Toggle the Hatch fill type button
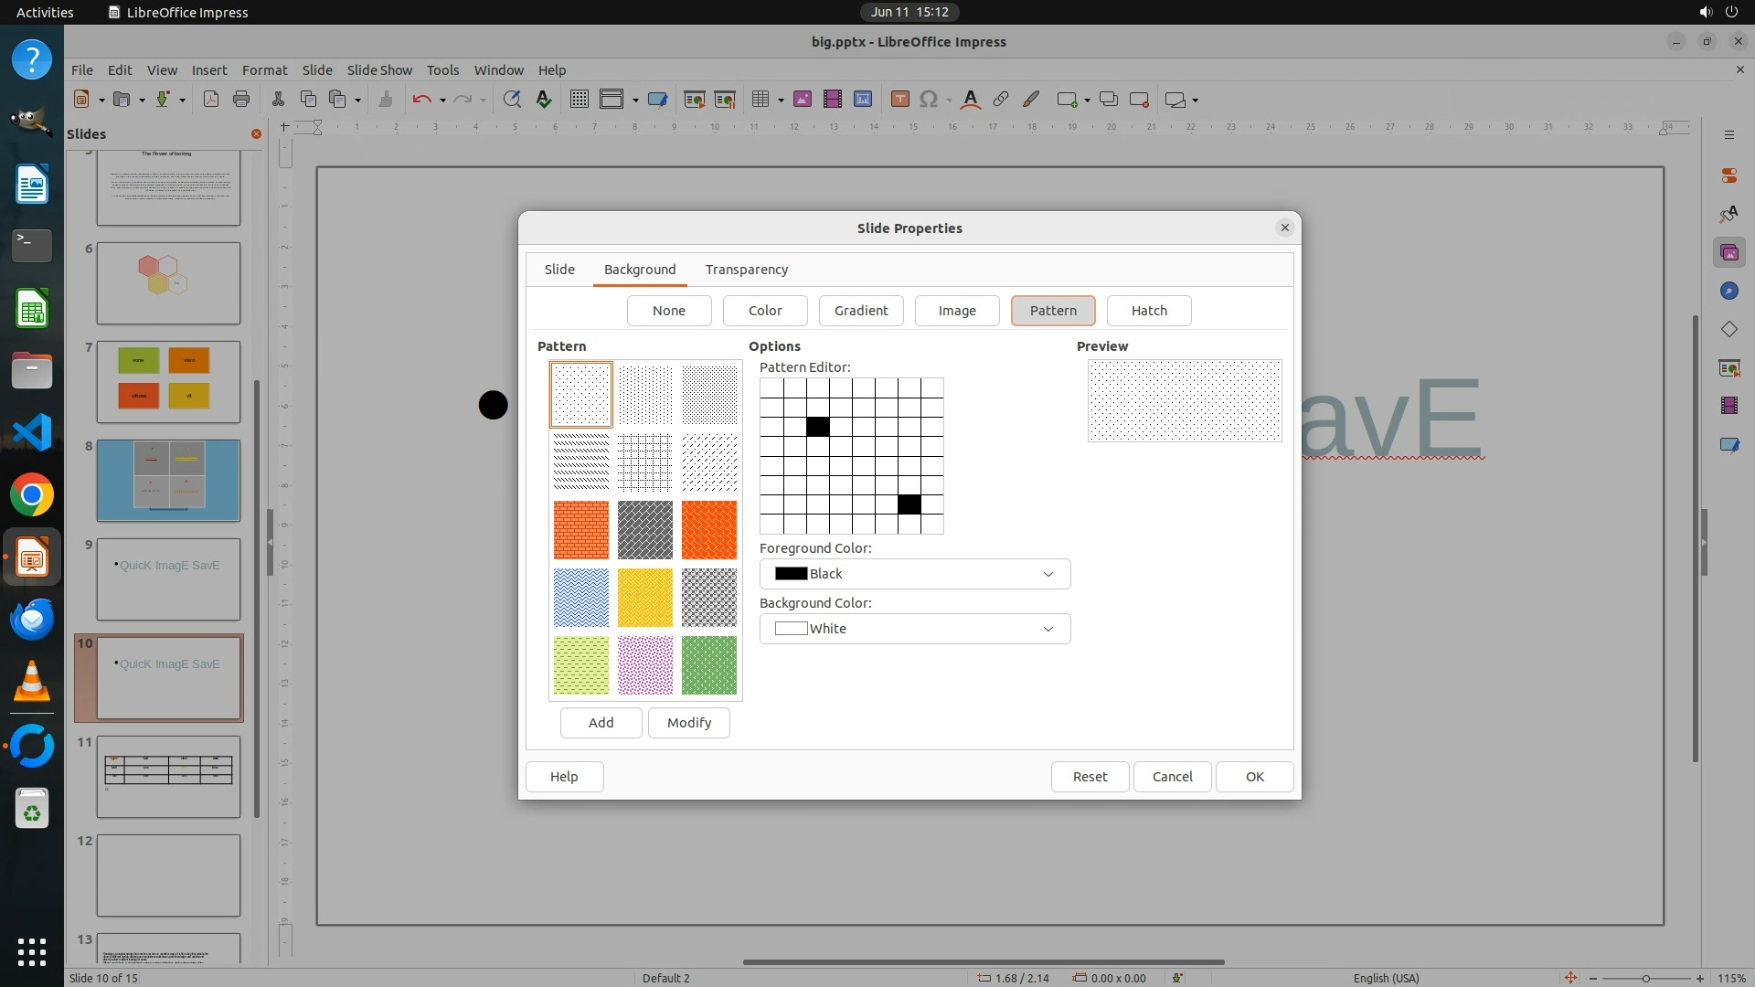This screenshot has height=987, width=1755. tap(1149, 311)
